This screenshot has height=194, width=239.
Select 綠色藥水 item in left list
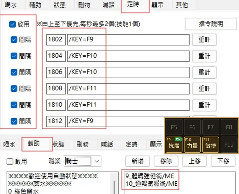point(23,191)
